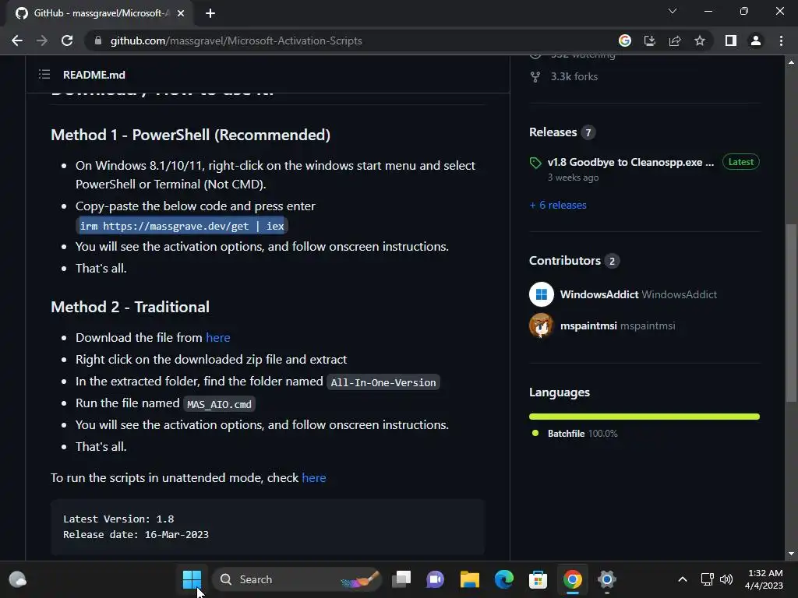
Task: Click the Languages progress bar
Action: (644, 417)
